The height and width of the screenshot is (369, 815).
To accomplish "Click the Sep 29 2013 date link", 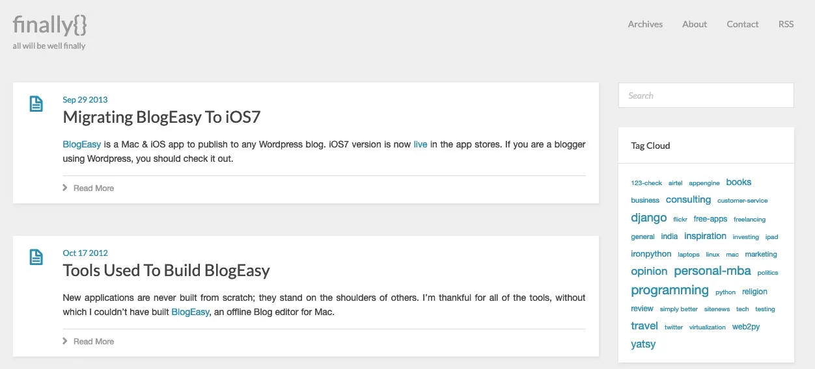I will coord(85,99).
